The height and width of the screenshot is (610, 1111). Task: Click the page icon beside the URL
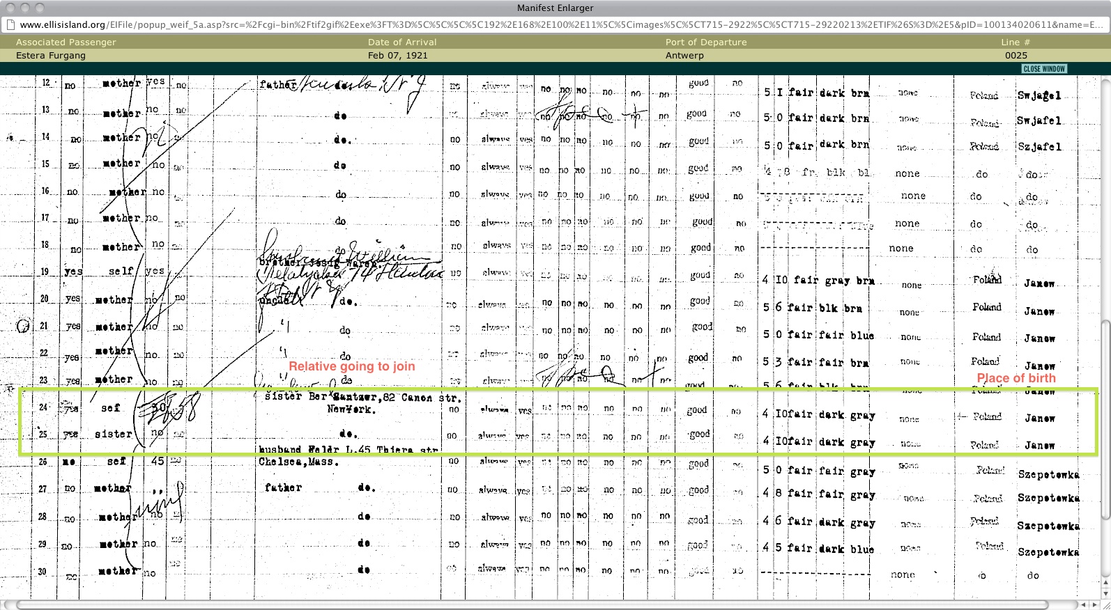pos(9,24)
